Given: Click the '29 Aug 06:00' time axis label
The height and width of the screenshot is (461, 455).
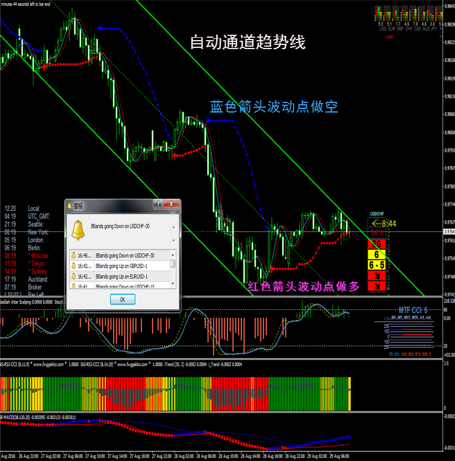Looking at the screenshot, I should point(339,456).
